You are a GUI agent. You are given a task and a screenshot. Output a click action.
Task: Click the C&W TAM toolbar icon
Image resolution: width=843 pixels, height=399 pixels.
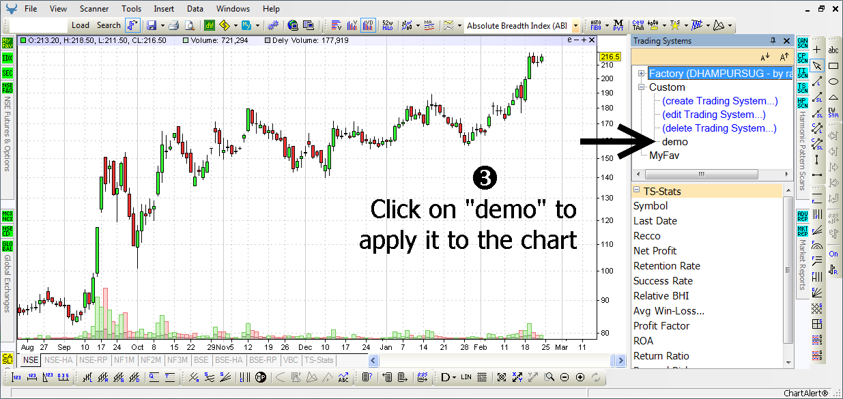click(x=638, y=25)
